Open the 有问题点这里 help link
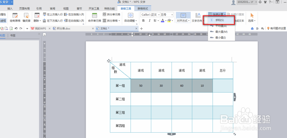 pyautogui.click(x=276, y=28)
